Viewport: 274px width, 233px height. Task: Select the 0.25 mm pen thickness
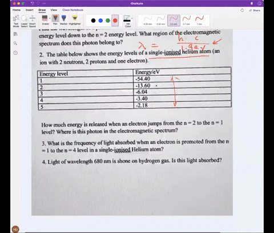(148, 21)
